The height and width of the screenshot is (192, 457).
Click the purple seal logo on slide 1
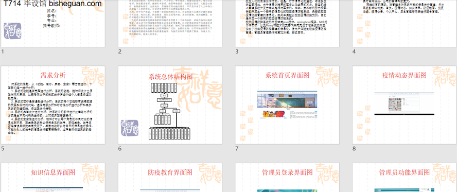point(12,31)
